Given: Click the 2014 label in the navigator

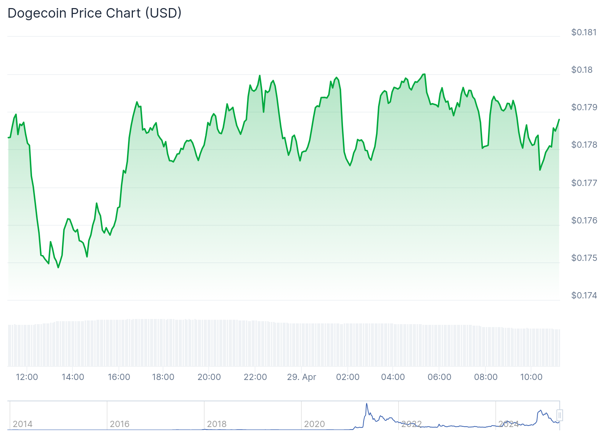Looking at the screenshot, I should [22, 424].
